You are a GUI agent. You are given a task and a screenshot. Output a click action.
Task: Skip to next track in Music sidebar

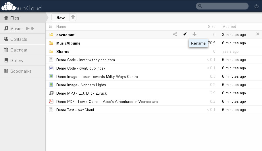(32, 28)
